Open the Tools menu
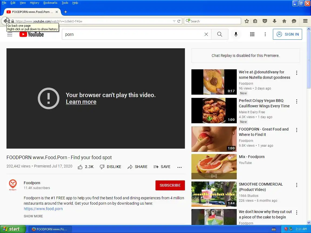Image resolution: width=311 pixels, height=233 pixels. (65, 3)
